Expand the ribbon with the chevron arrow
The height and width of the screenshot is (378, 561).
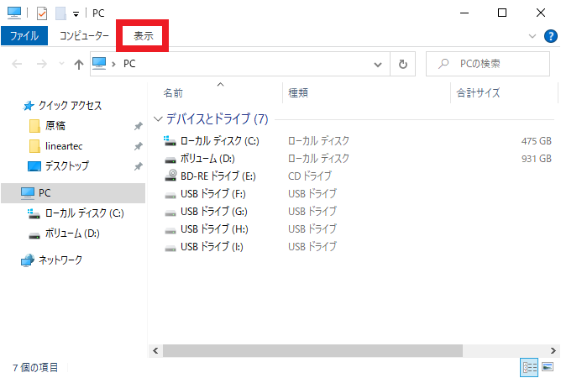point(532,36)
